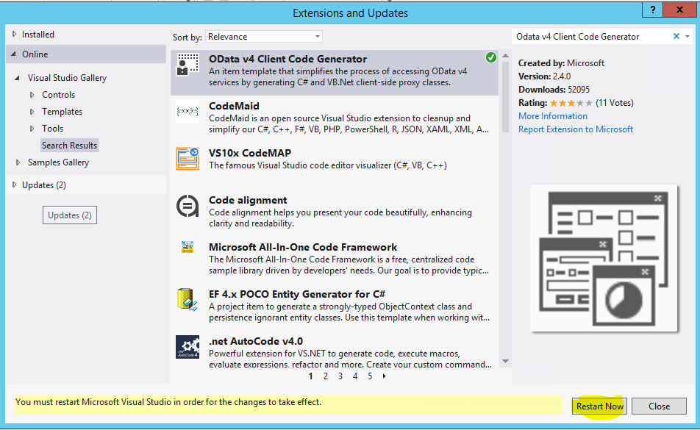Go to results page 2
The height and width of the screenshot is (430, 700).
[326, 376]
